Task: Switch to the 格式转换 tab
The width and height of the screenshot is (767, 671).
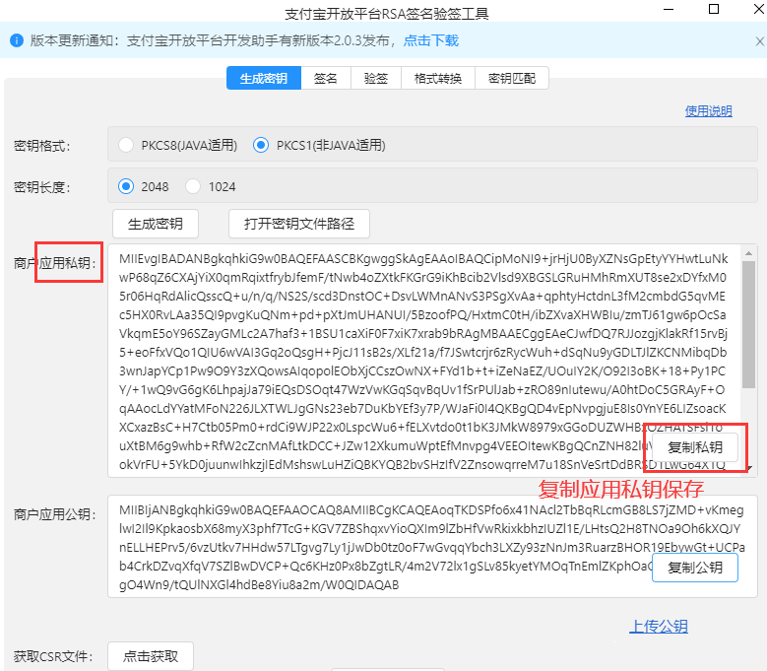Action: coord(438,78)
